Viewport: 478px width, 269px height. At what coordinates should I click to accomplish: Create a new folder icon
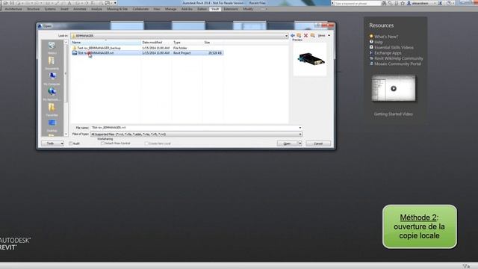[312, 36]
